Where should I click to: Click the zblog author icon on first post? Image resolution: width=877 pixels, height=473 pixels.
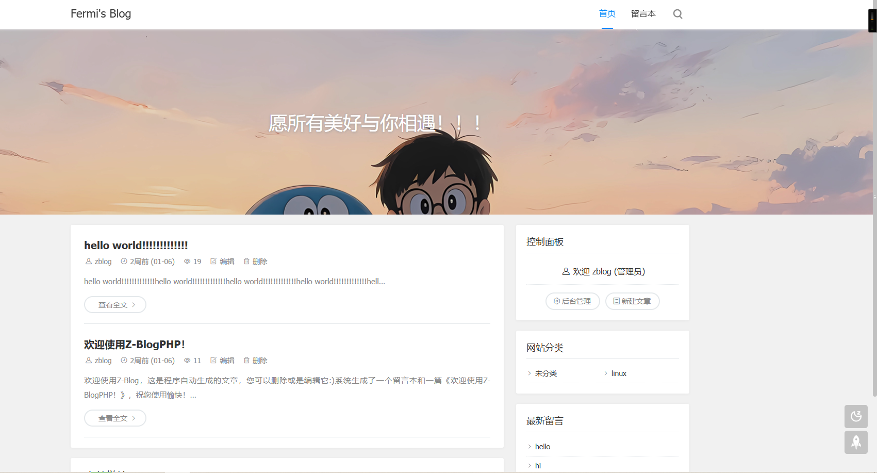click(x=89, y=262)
